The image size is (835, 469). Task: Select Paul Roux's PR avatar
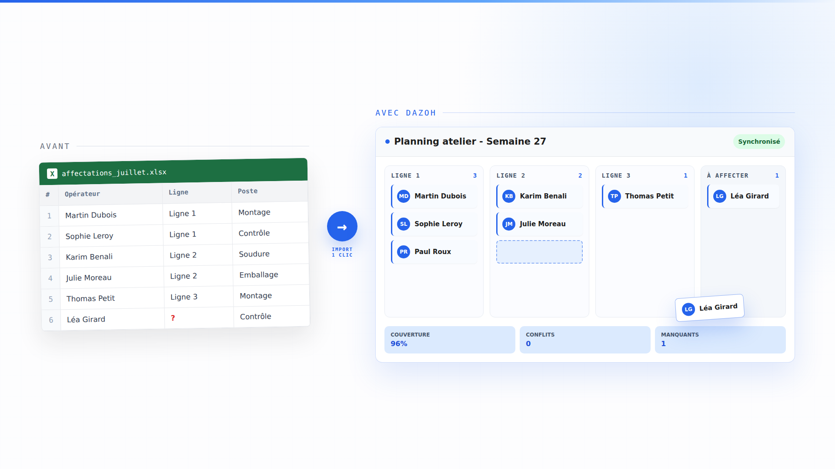click(404, 252)
